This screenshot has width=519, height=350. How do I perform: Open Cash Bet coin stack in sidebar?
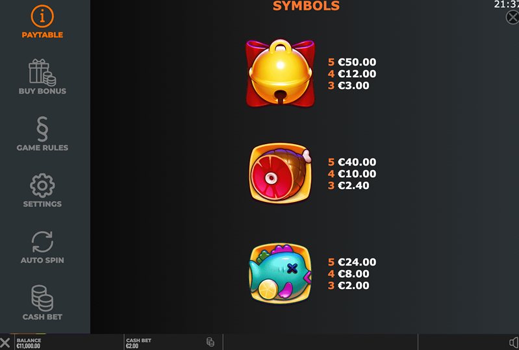pyautogui.click(x=42, y=298)
